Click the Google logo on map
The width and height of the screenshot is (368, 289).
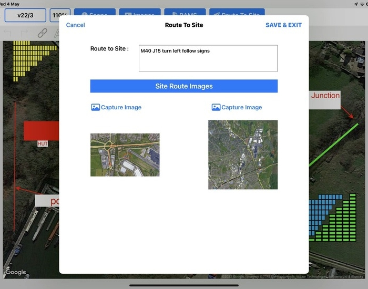(x=16, y=272)
